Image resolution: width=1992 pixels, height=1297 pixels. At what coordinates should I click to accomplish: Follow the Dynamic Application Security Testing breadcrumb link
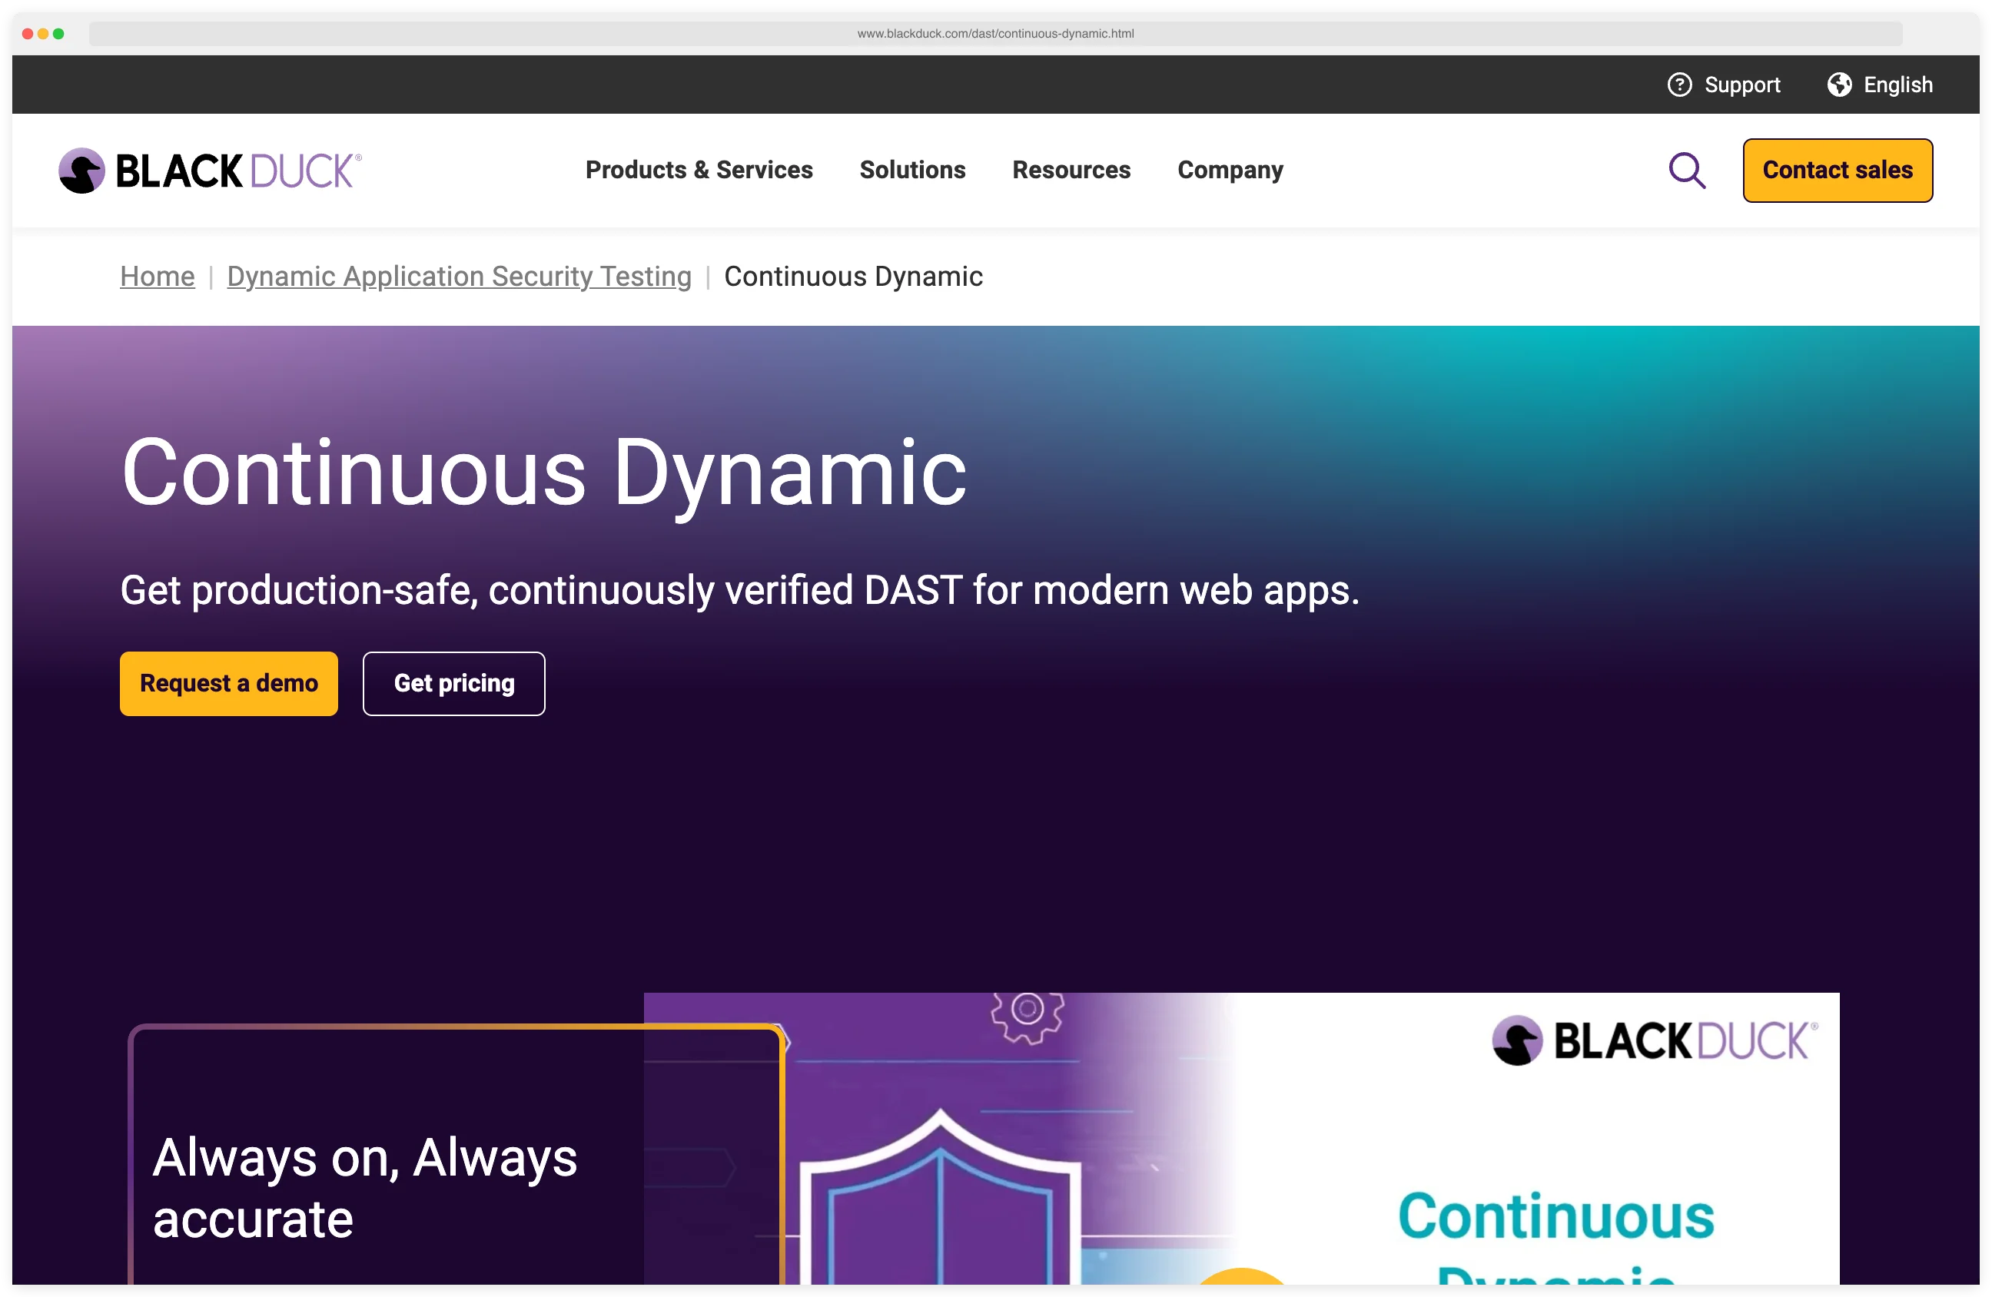(x=459, y=276)
